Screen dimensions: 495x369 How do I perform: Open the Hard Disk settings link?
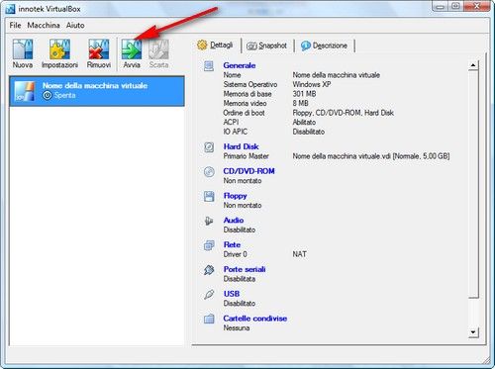[x=241, y=146]
